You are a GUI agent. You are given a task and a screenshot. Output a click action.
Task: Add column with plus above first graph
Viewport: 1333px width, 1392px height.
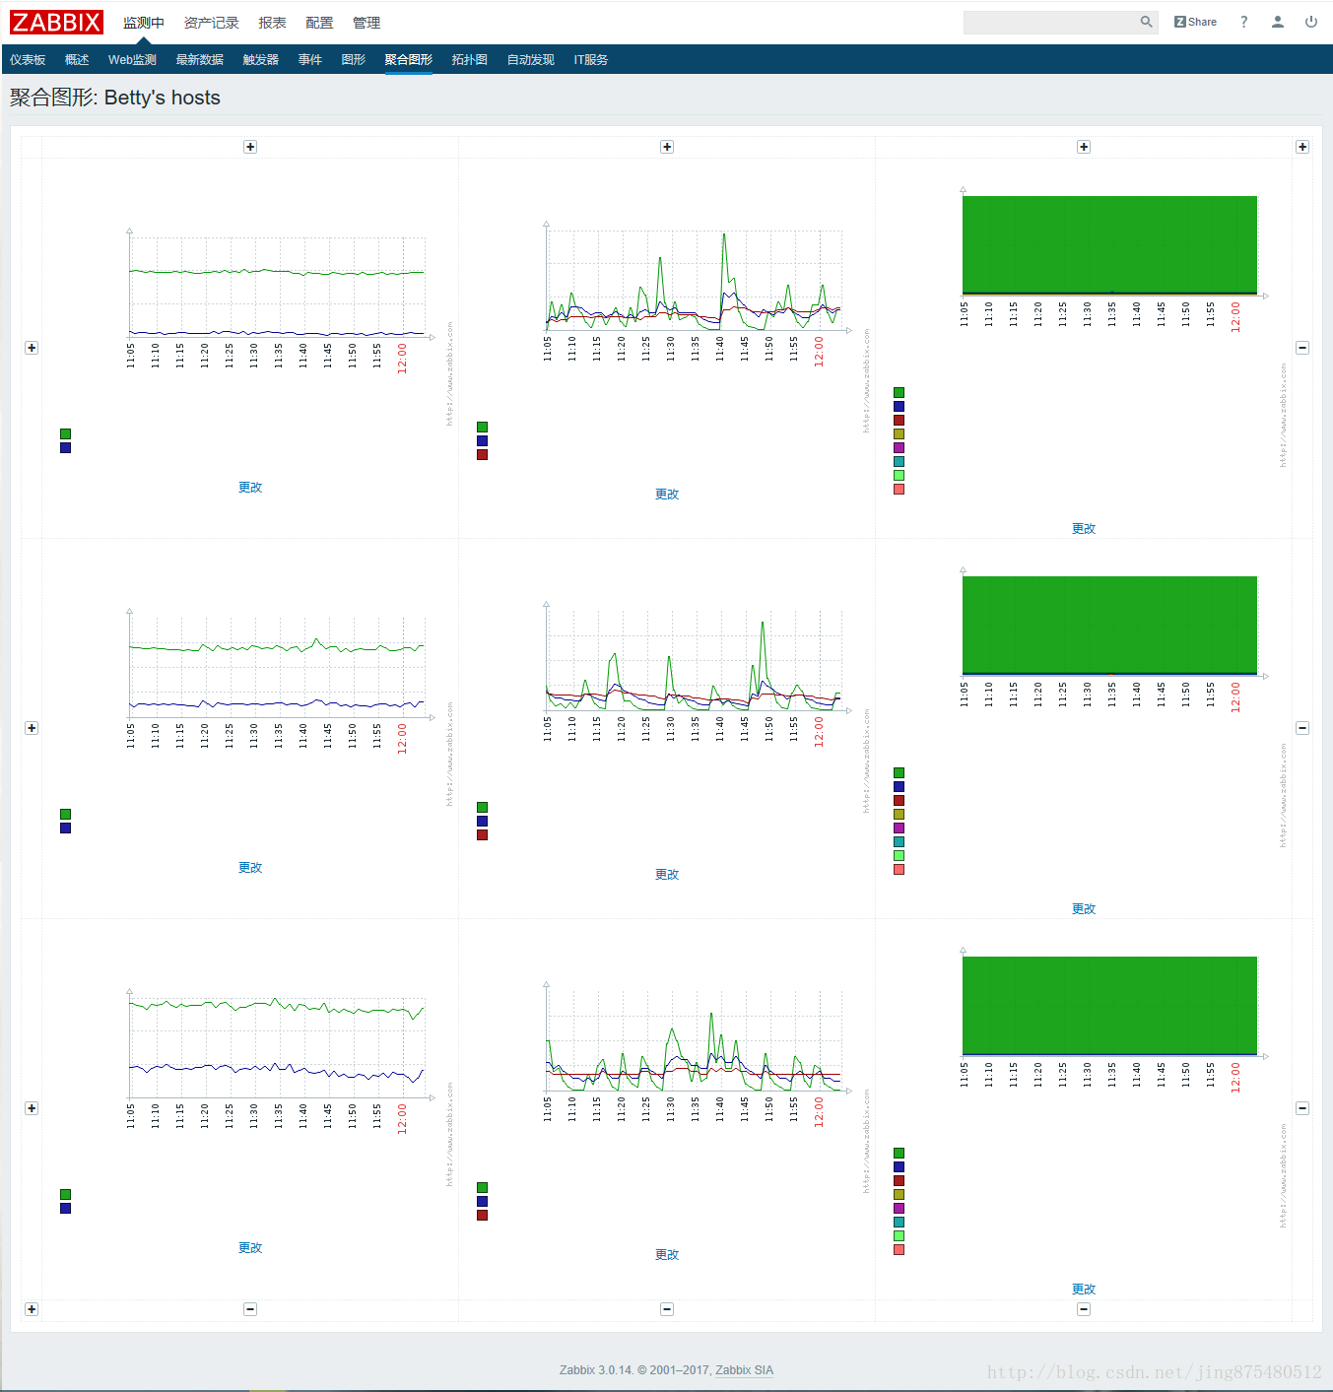pyautogui.click(x=250, y=147)
